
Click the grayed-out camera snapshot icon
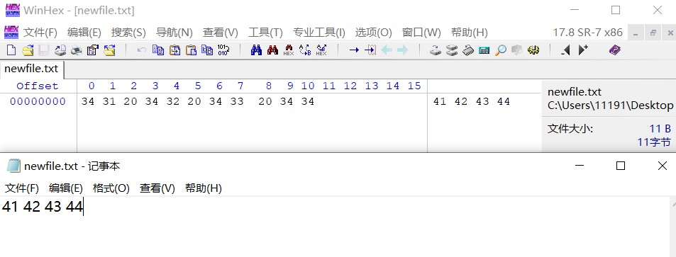pos(517,50)
